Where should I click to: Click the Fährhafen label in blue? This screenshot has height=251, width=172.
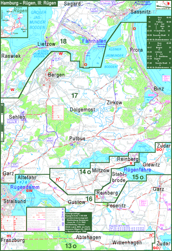tap(94, 41)
